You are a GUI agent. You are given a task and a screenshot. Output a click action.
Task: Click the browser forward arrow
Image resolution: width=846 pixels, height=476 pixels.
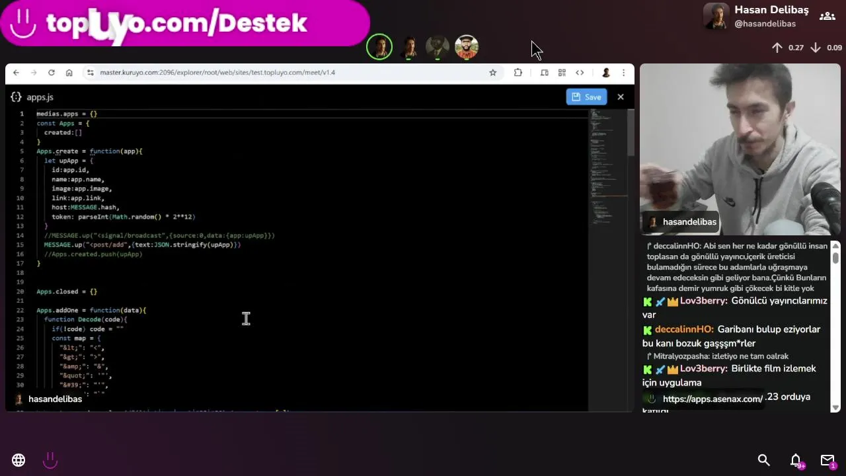click(x=33, y=73)
